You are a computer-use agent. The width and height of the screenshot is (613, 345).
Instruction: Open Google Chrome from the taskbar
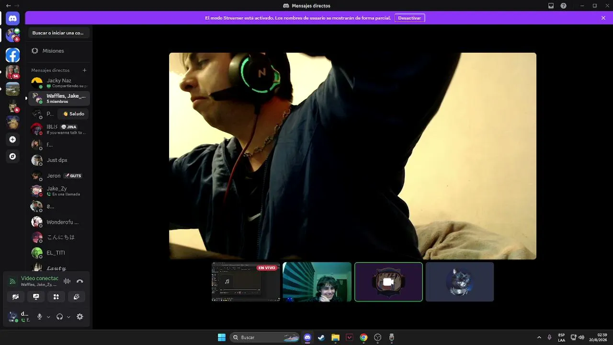pyautogui.click(x=363, y=337)
